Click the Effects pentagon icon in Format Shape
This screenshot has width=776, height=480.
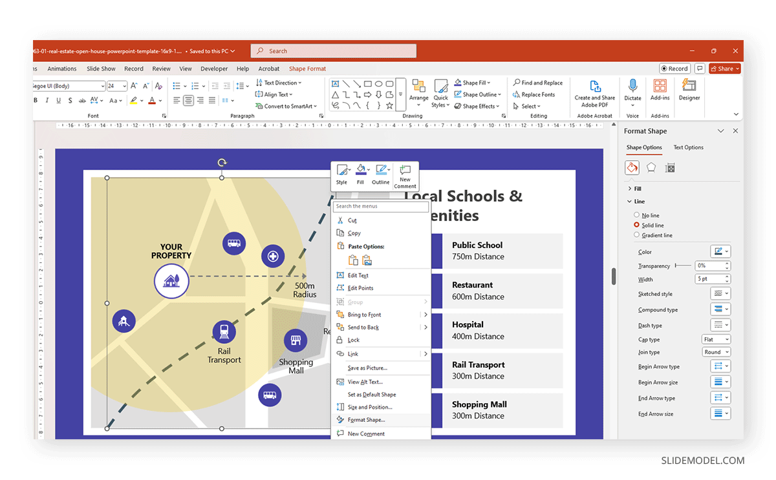651,167
